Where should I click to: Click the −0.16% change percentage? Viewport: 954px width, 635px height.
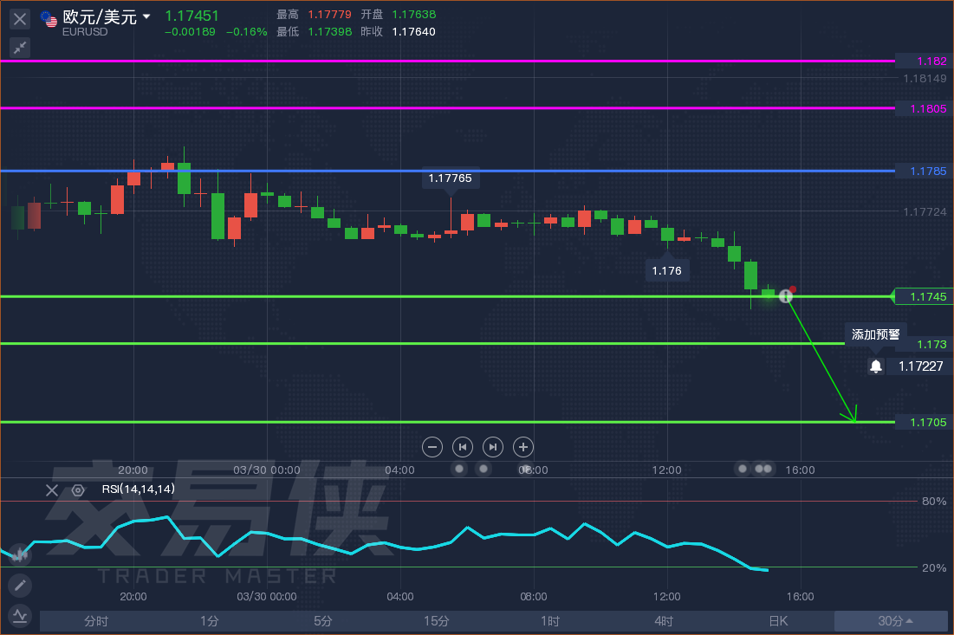point(246,32)
